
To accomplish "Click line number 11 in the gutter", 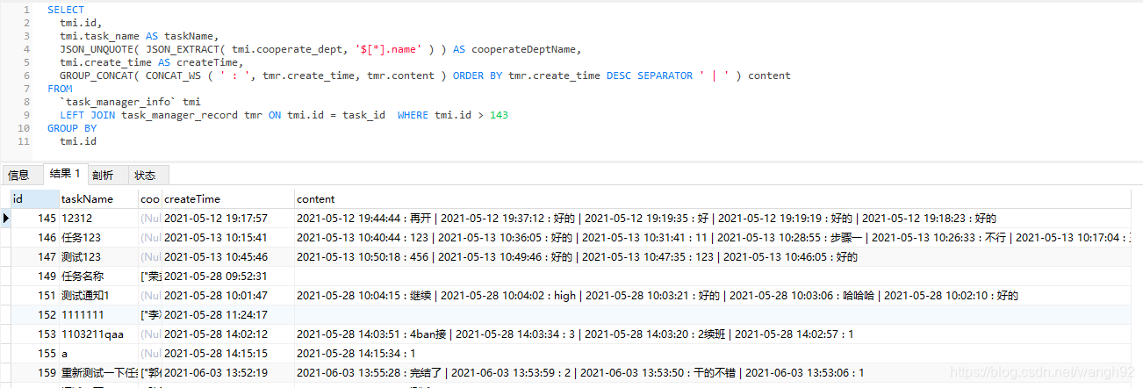I will [25, 141].
